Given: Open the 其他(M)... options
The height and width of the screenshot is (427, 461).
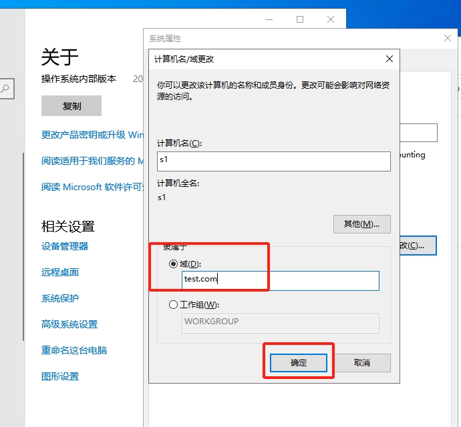Looking at the screenshot, I should click(x=361, y=224).
